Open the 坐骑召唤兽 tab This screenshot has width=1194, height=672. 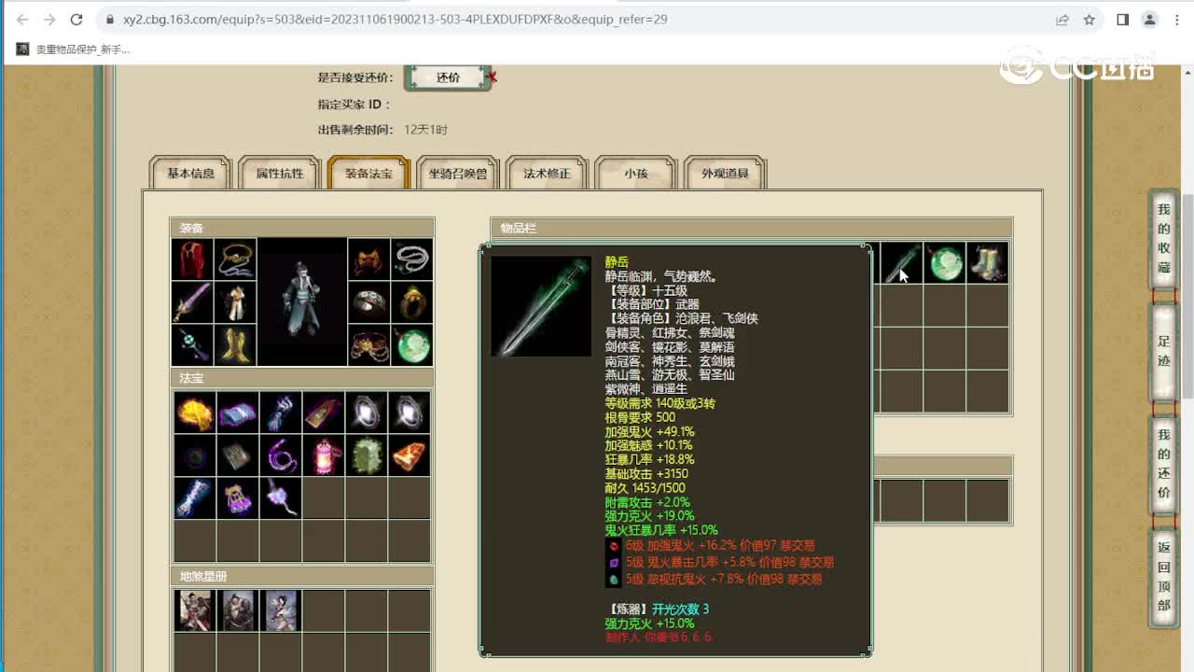click(458, 174)
